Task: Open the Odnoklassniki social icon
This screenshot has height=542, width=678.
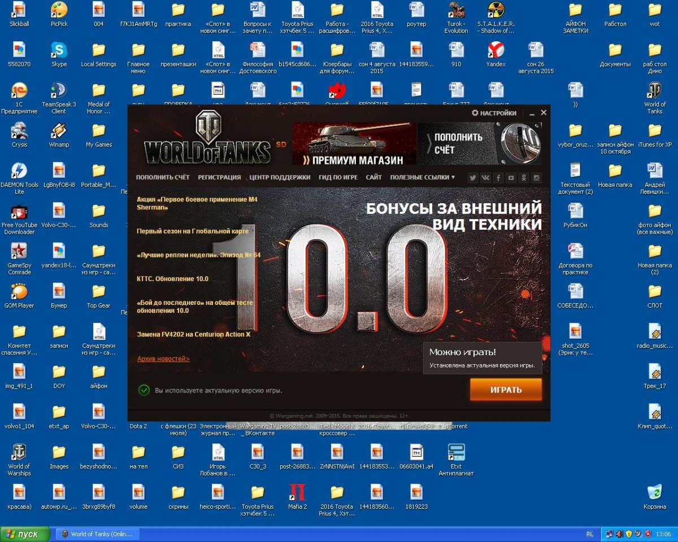Action: click(x=524, y=177)
